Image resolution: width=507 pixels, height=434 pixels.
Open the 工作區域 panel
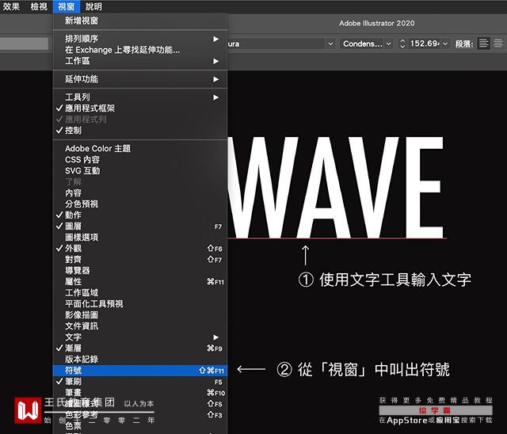tap(140, 292)
